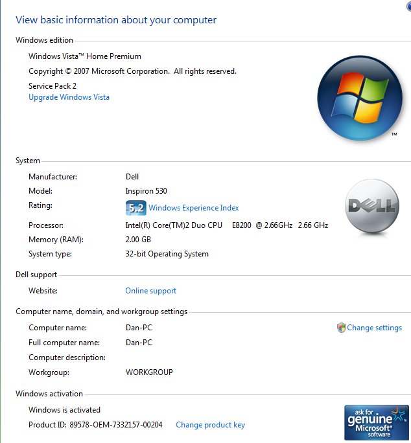Click the 32-bit Operating System value
This screenshot has width=411, height=443.
167,254
